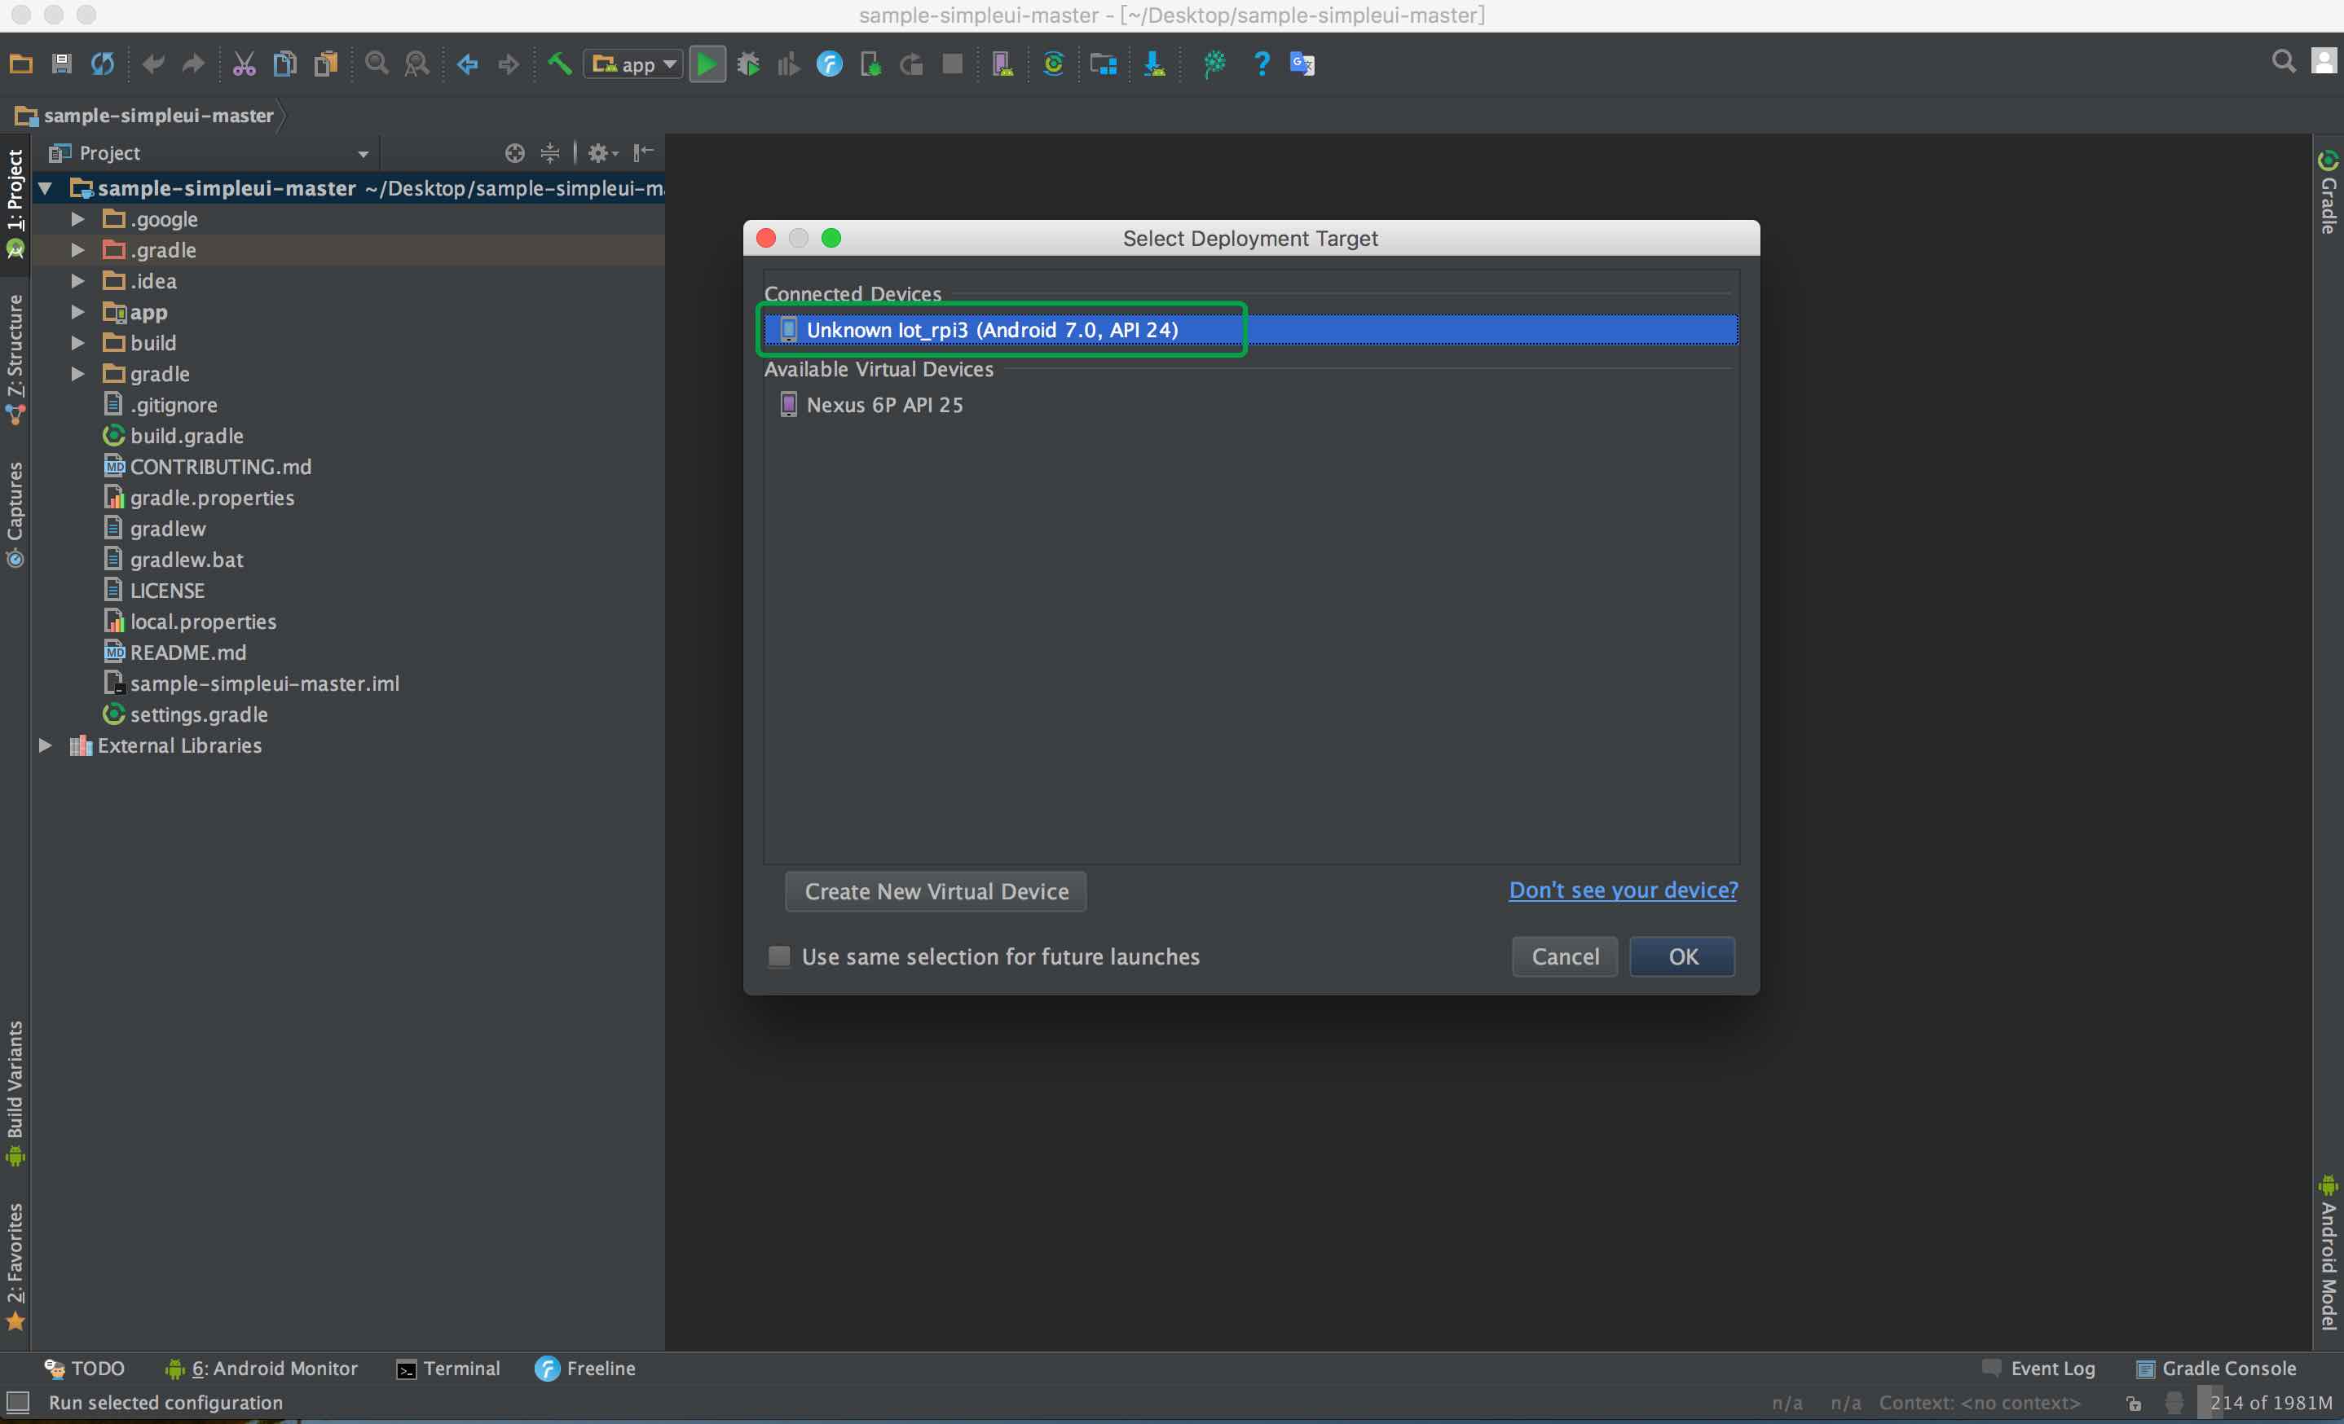
Task: Open the Freeline tool window tab
Action: (585, 1368)
